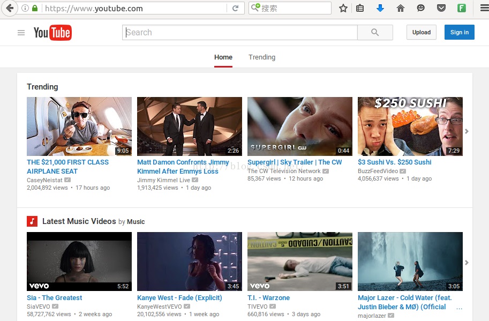The image size is (489, 321).
Task: Click the YouTube search input field
Action: [240, 33]
